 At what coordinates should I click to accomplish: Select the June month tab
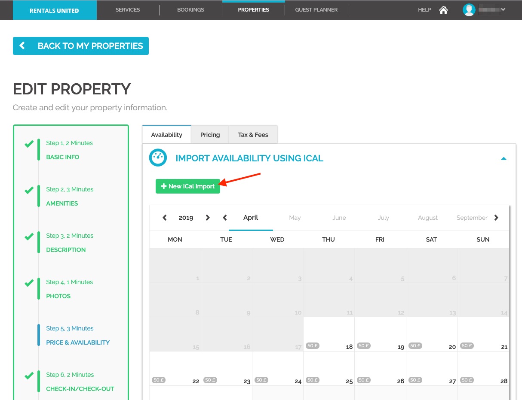click(339, 218)
